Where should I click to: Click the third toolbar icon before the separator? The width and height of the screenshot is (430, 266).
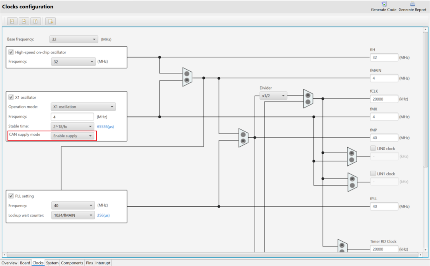[35, 21]
